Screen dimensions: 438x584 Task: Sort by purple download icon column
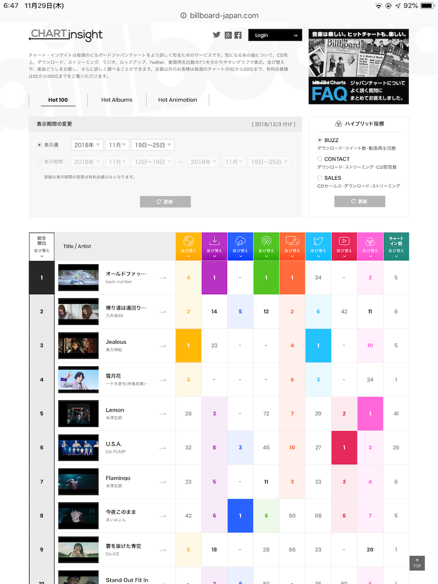tap(214, 246)
